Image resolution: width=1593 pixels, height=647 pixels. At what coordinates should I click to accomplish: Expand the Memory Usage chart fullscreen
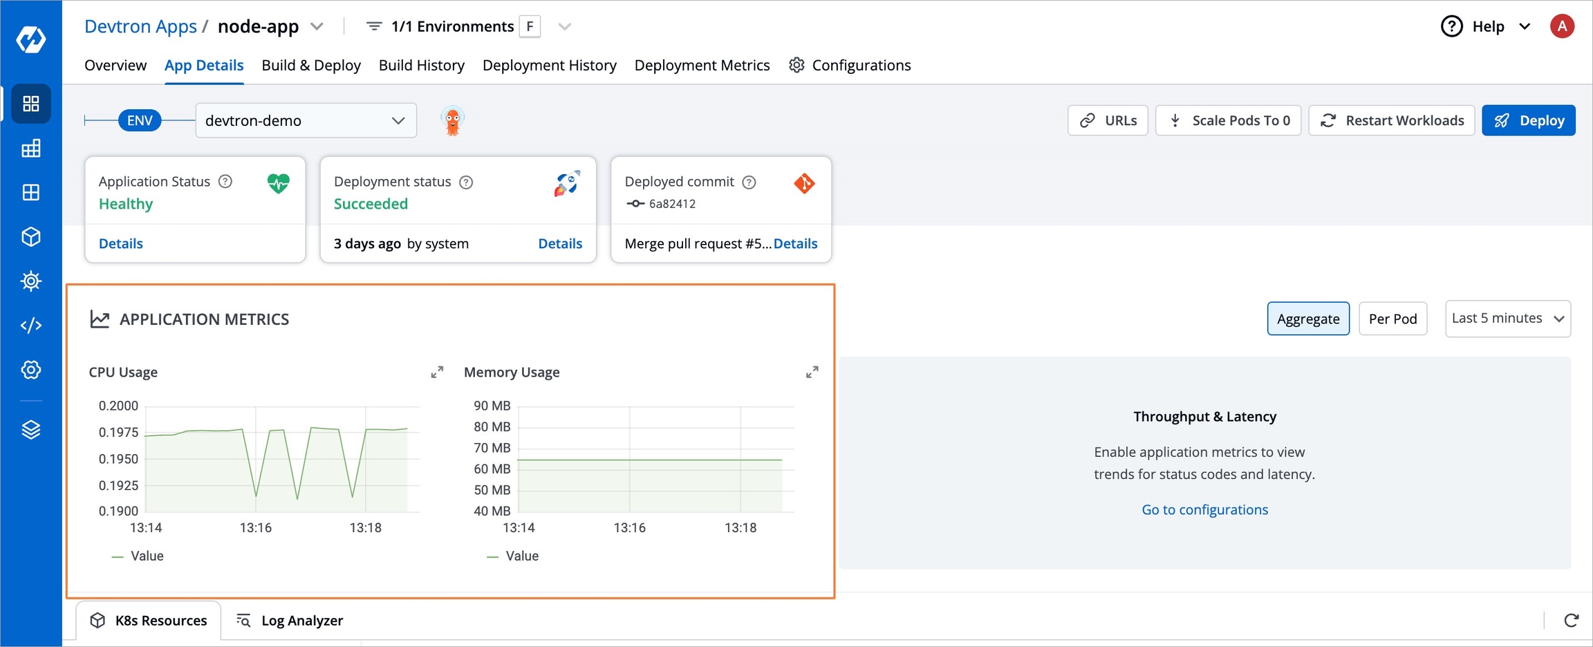click(812, 373)
